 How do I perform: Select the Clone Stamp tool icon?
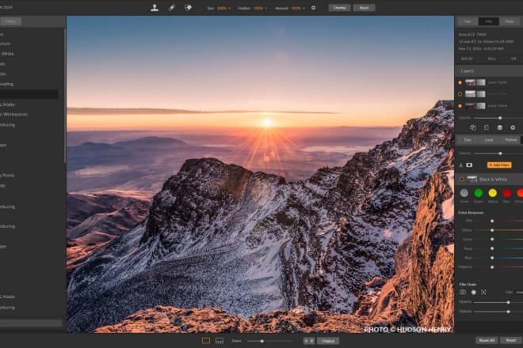coord(155,8)
